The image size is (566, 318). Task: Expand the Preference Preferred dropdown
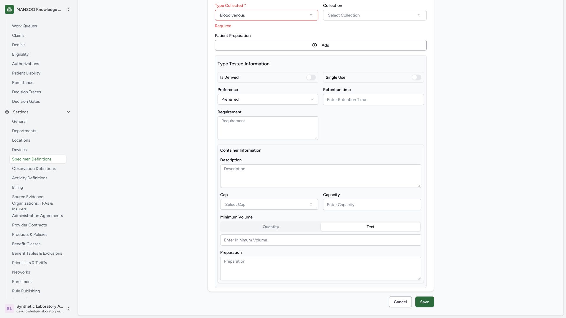pyautogui.click(x=268, y=99)
